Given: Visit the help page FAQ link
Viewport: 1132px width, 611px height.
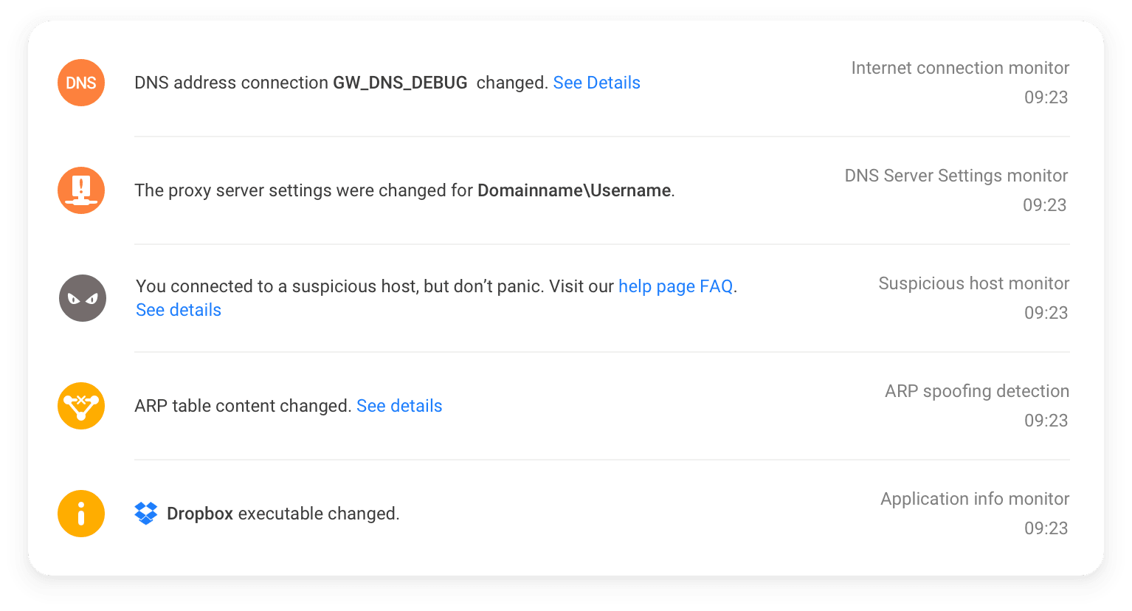Looking at the screenshot, I should [675, 286].
